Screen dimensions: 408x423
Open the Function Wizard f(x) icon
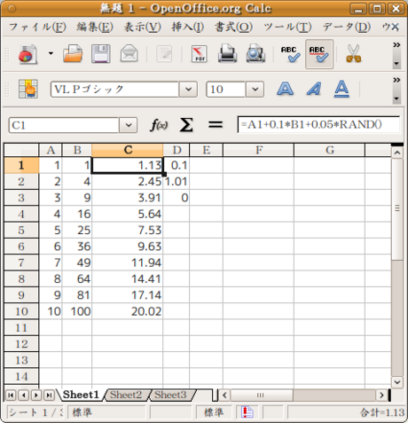click(159, 125)
